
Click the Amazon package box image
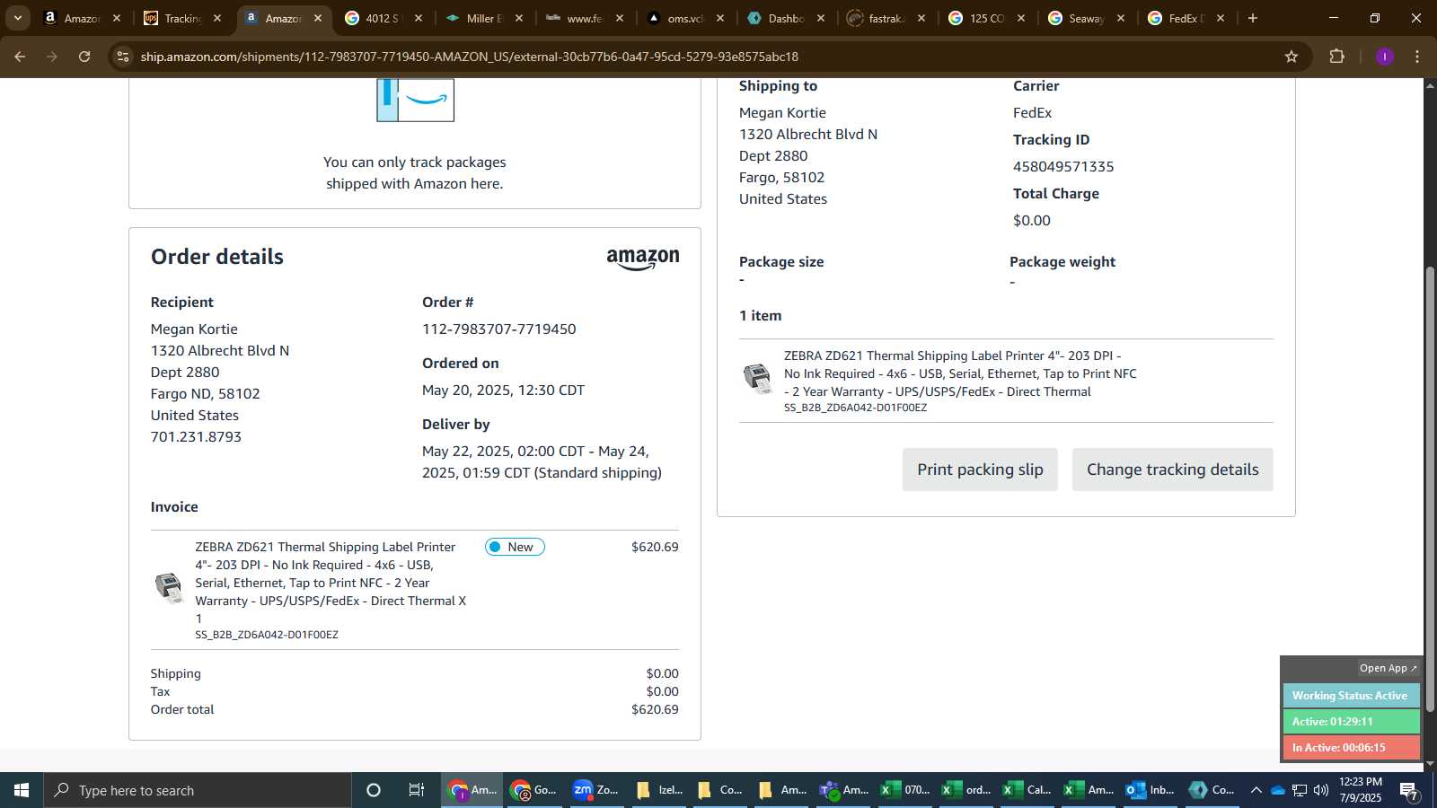[x=415, y=99]
